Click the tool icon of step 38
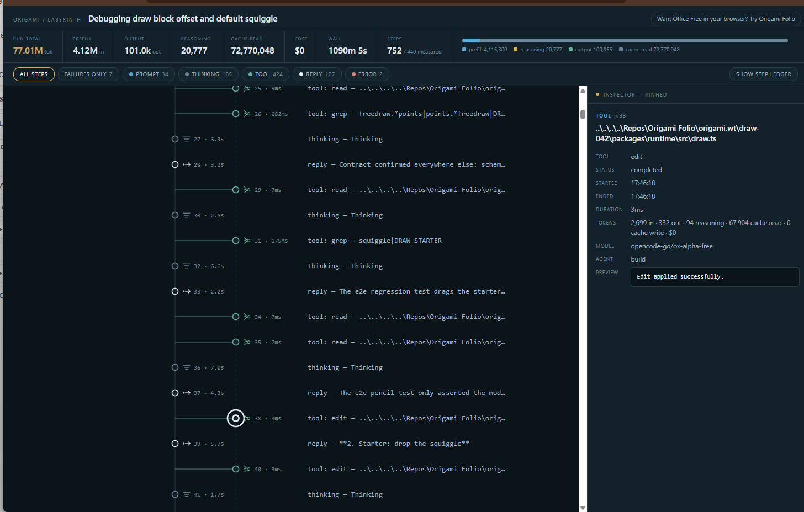This screenshot has height=512, width=804. (x=247, y=418)
